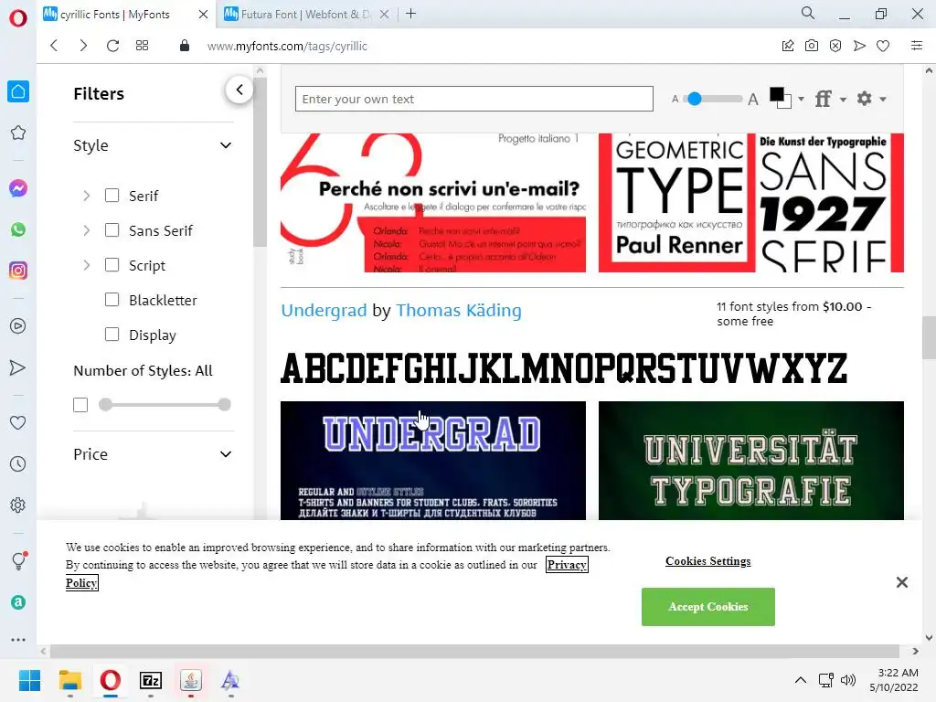Click the padlock site security icon

coord(185,46)
